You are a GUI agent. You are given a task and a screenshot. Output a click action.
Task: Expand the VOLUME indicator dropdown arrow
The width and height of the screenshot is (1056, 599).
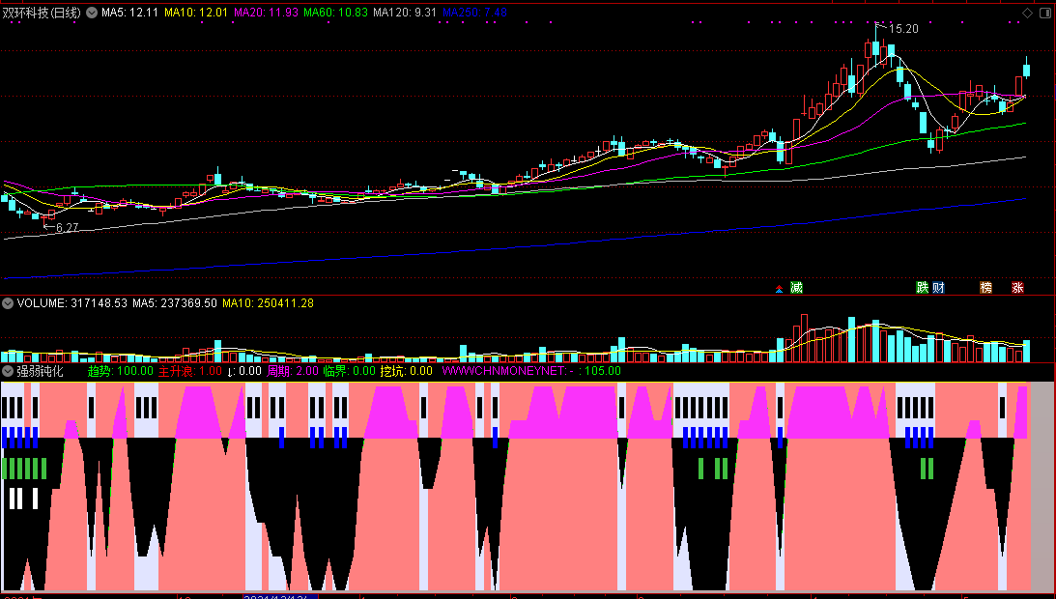(8, 303)
